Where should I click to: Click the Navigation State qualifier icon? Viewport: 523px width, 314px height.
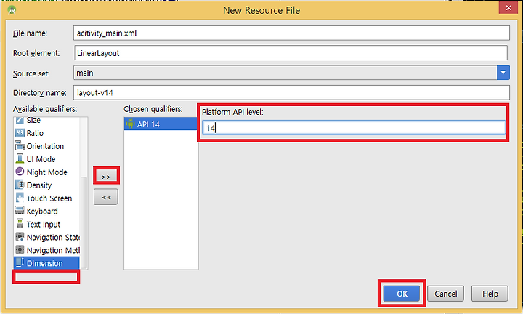point(20,237)
